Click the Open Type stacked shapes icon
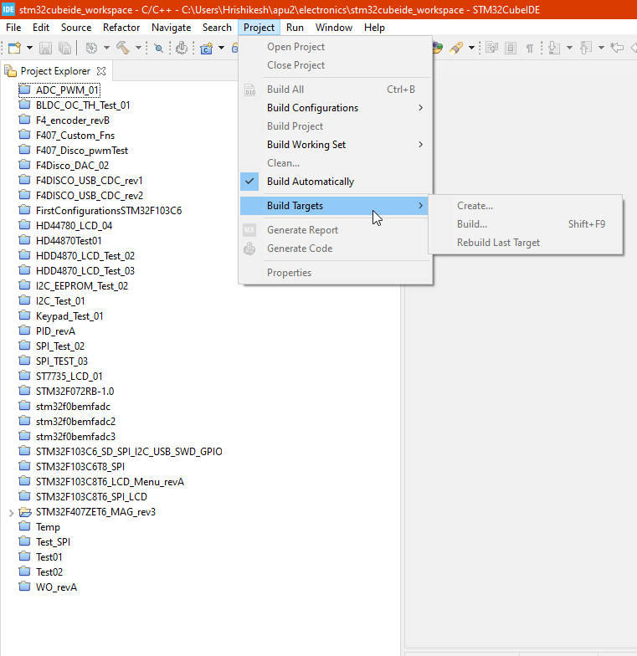 click(437, 49)
